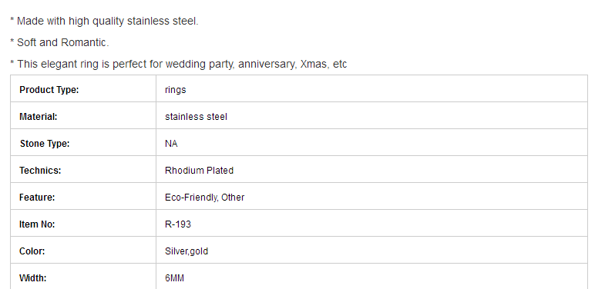Click the 'Rhodium Plated' value
Image resolution: width=605 pixels, height=289 pixels.
click(199, 171)
